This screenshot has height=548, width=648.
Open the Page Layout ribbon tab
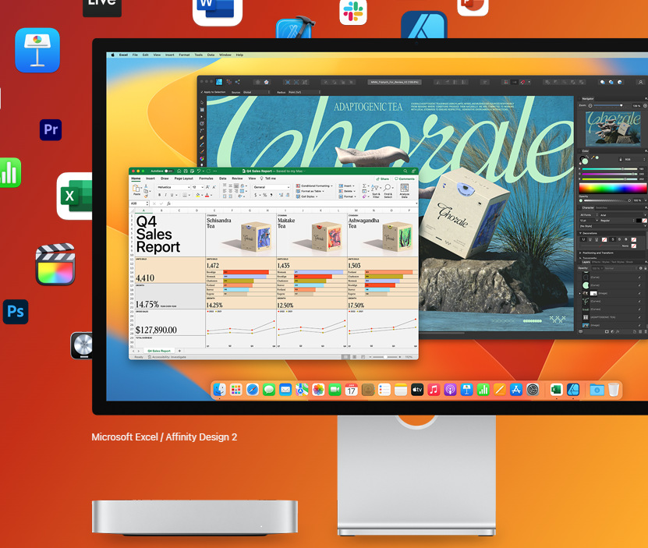pyautogui.click(x=184, y=179)
